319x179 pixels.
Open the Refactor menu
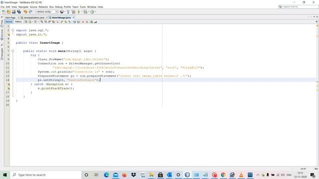pos(43,7)
